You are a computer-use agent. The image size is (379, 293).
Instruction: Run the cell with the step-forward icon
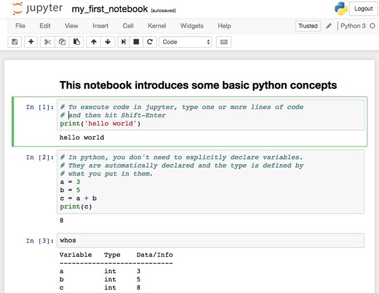point(124,42)
